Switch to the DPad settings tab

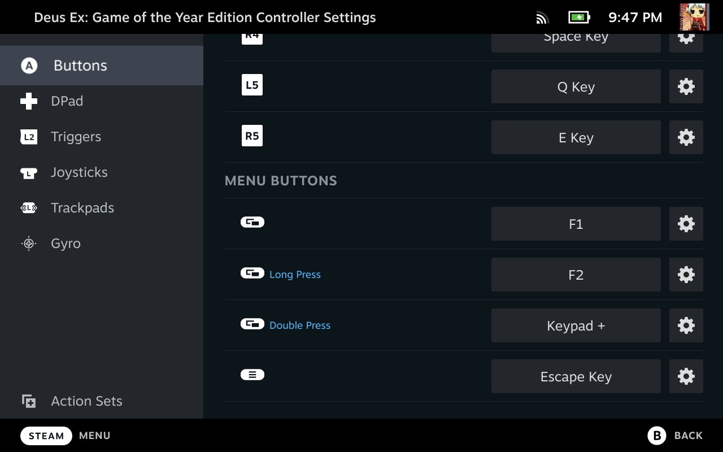[x=67, y=101]
